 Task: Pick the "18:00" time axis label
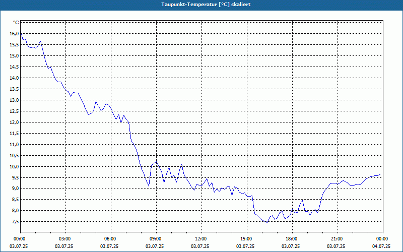click(x=291, y=239)
